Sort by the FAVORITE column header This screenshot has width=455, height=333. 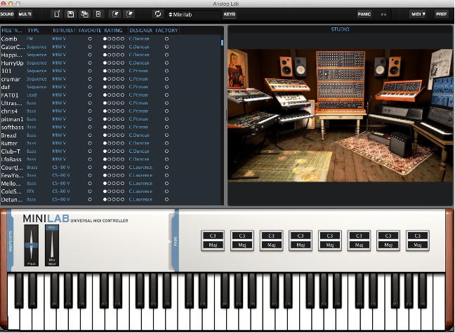[90, 30]
